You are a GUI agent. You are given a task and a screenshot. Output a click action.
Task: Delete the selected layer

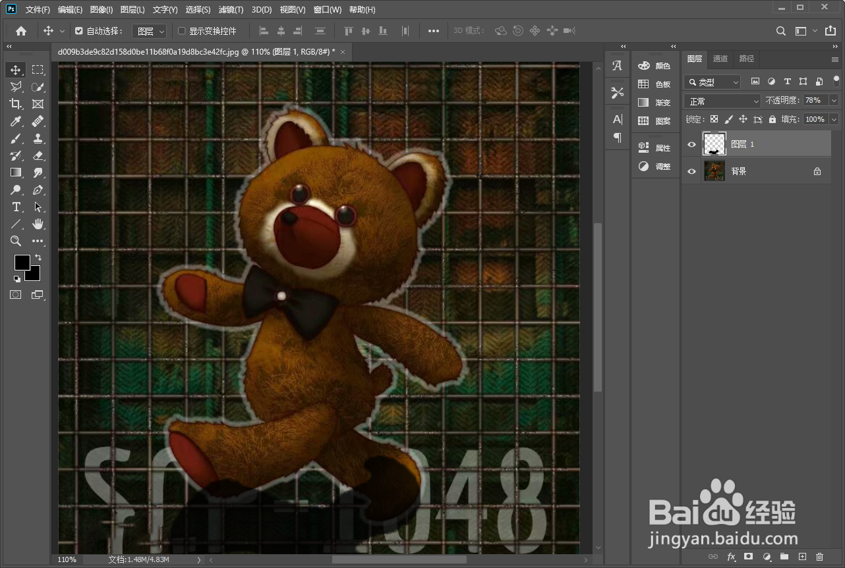(x=820, y=557)
